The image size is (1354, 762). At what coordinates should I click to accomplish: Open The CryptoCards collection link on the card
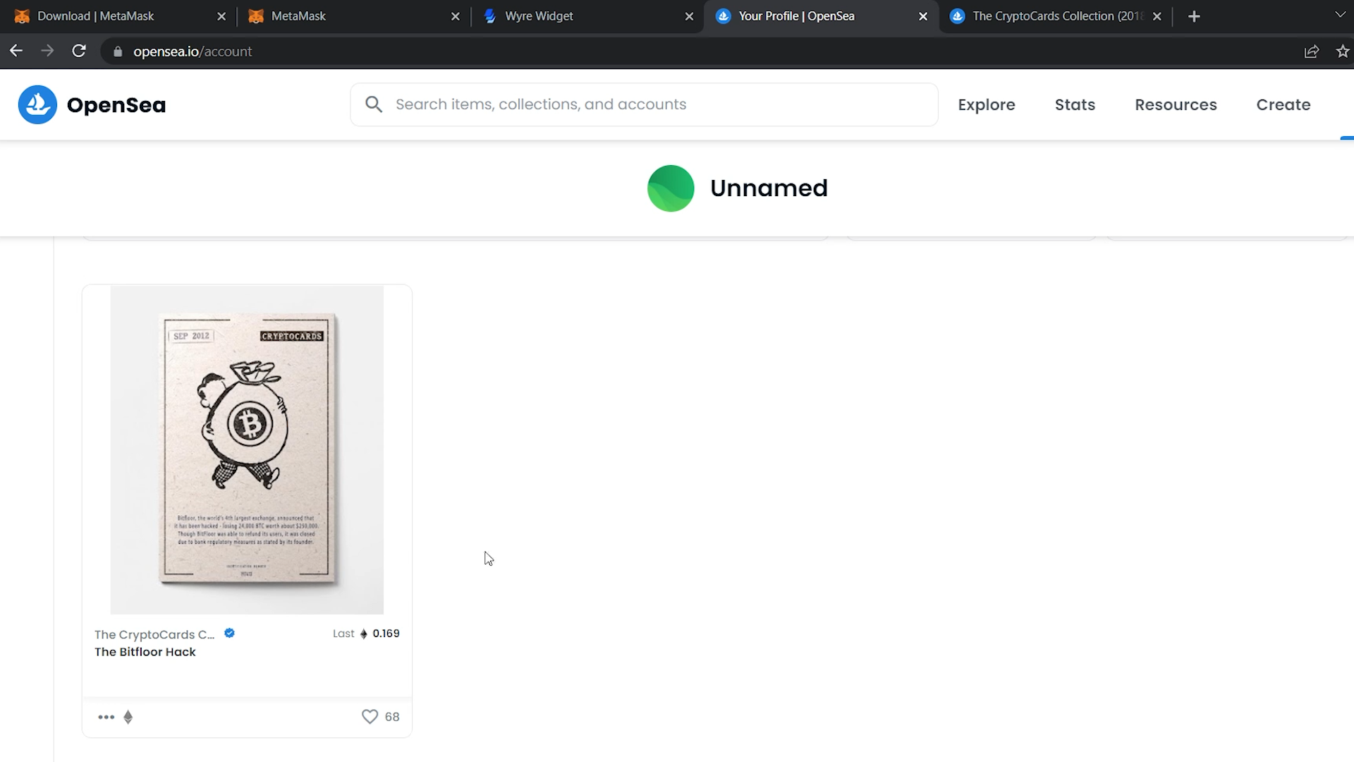[154, 634]
